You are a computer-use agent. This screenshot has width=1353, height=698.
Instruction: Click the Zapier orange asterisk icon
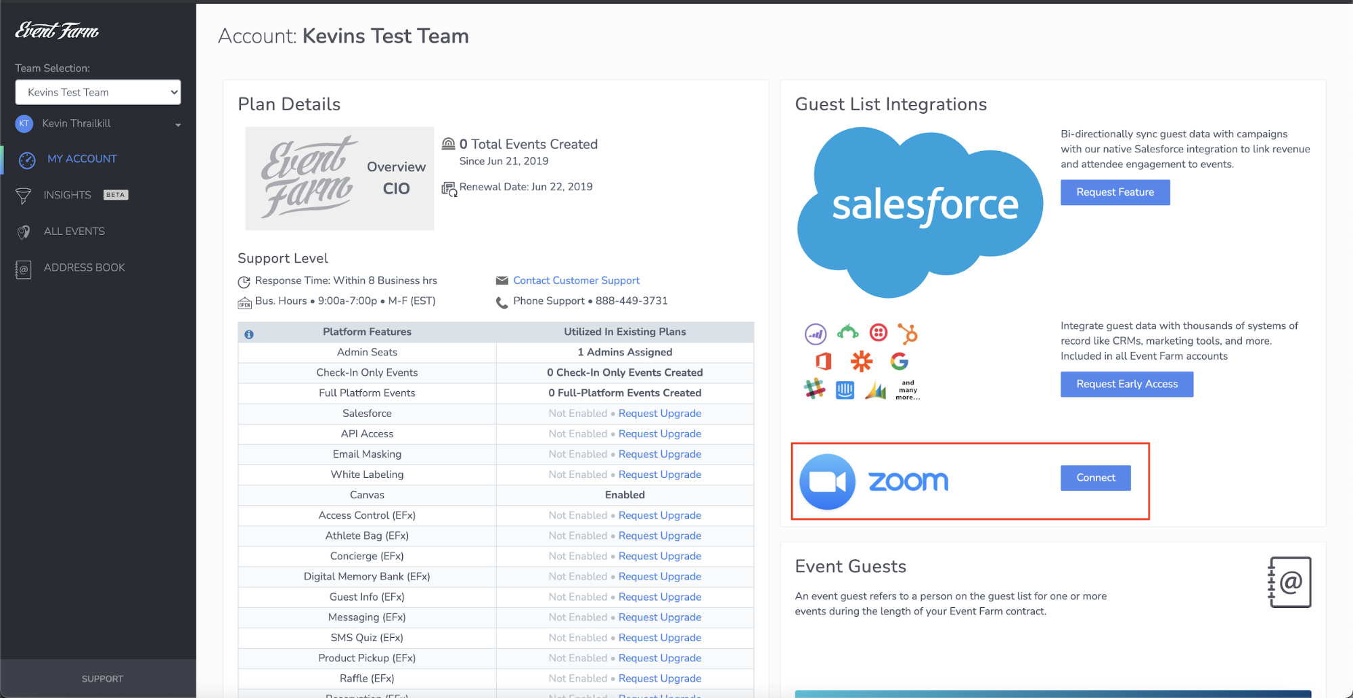coord(862,362)
